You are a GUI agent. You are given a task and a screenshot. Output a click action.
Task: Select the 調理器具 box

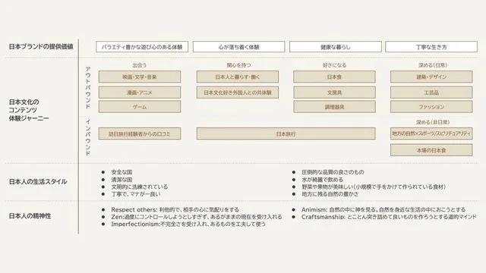point(334,107)
